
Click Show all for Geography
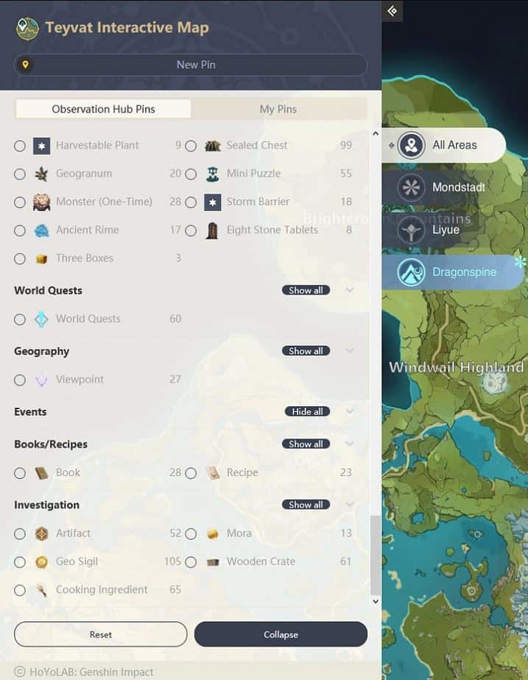pyautogui.click(x=306, y=351)
